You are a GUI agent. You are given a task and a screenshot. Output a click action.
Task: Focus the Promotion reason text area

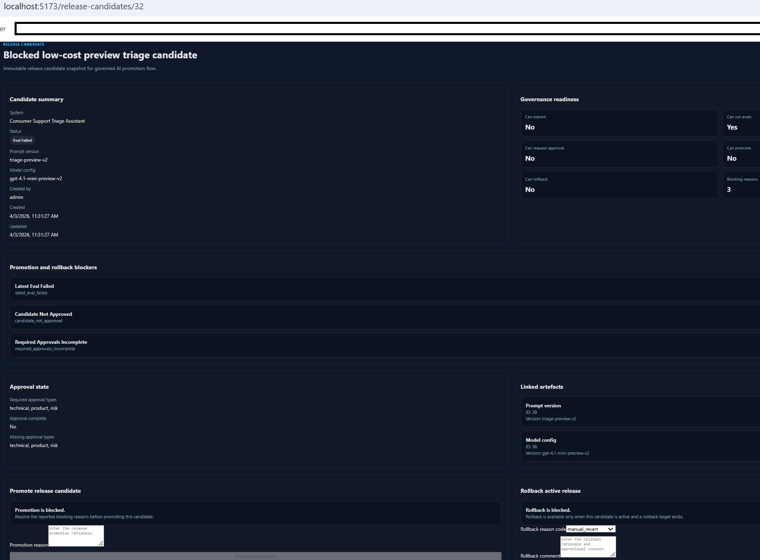tap(76, 536)
